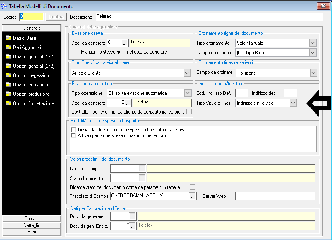The height and width of the screenshot is (240, 332).
Task: Open lookup for Doc. da gen. Enti p.
Action: pyautogui.click(x=133, y=226)
